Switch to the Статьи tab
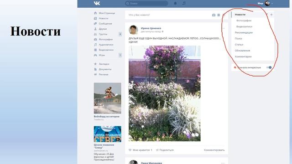The image size is (292, 164). (x=239, y=45)
